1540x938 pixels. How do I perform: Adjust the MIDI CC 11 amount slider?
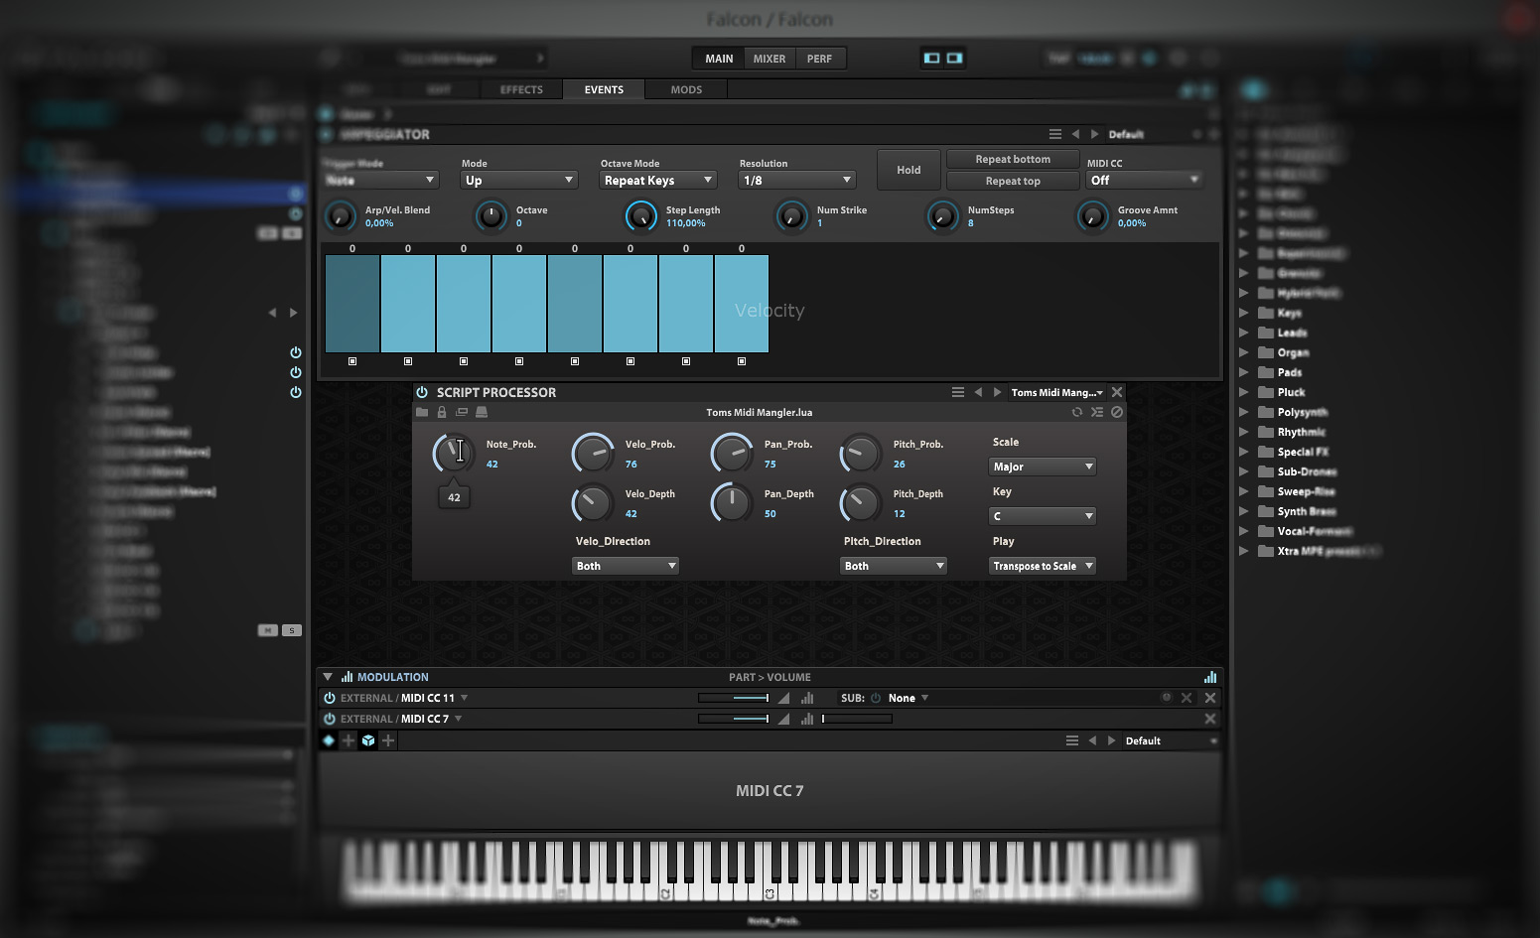735,698
